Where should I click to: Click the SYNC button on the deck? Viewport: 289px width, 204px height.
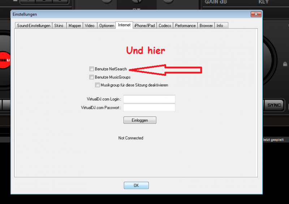coord(274,105)
